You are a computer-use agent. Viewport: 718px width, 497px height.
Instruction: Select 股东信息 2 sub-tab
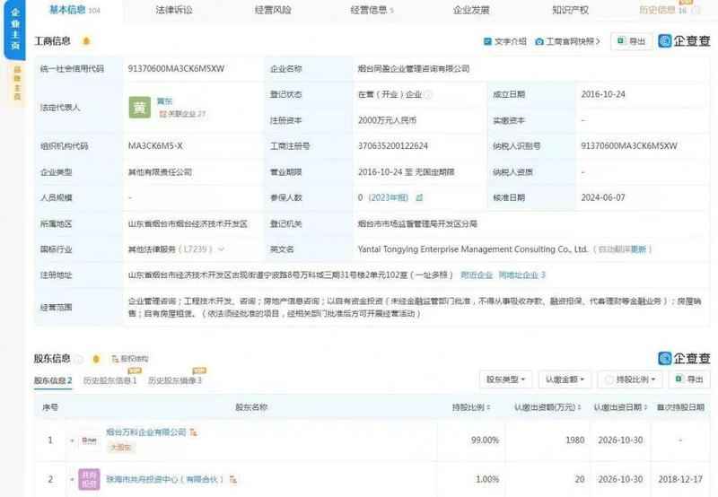pyautogui.click(x=53, y=380)
